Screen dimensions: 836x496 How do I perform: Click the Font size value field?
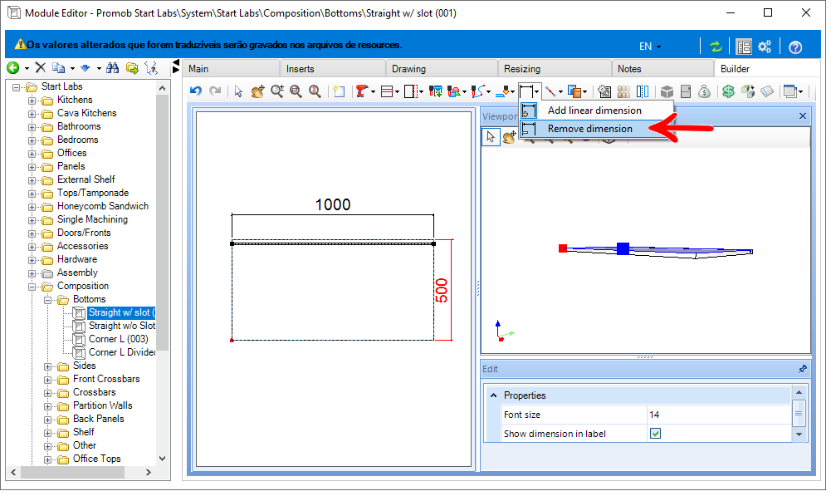coord(718,415)
